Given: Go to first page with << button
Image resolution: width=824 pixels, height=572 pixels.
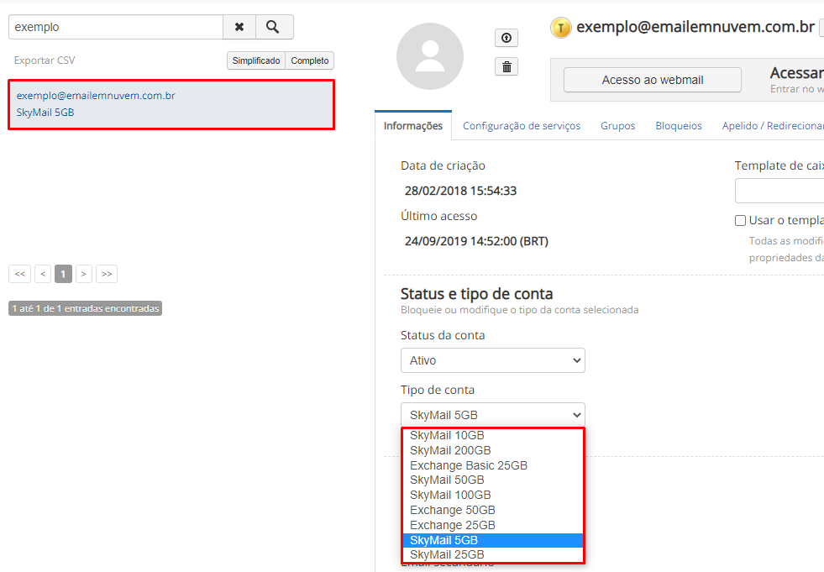Looking at the screenshot, I should pos(20,274).
